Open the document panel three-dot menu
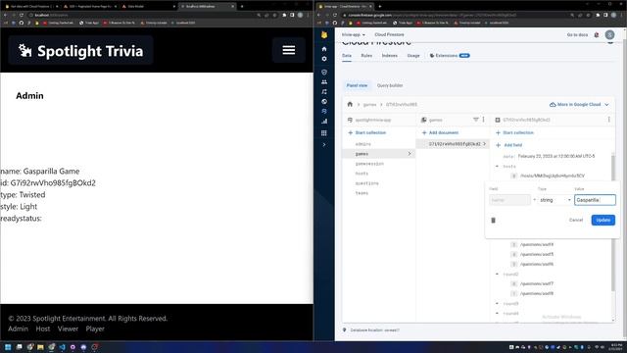Image resolution: width=627 pixels, height=353 pixels. [609, 120]
